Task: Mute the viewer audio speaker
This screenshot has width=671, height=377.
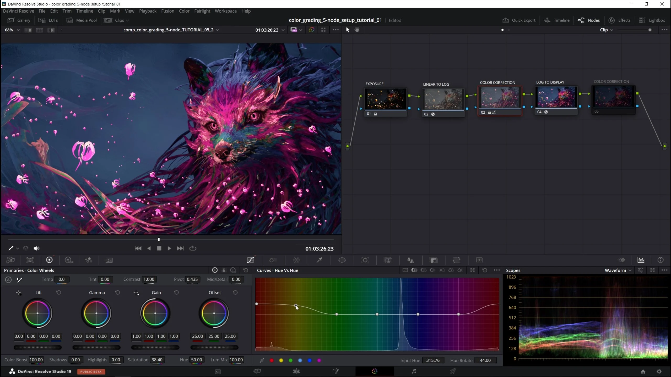Action: (36, 248)
